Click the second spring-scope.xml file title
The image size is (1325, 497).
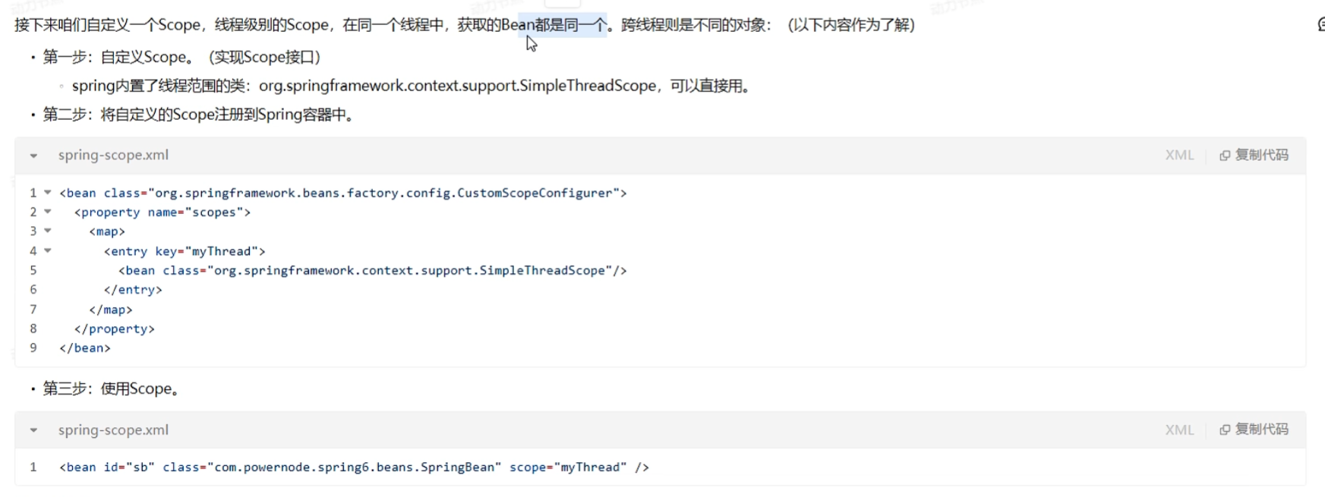pyautogui.click(x=113, y=429)
